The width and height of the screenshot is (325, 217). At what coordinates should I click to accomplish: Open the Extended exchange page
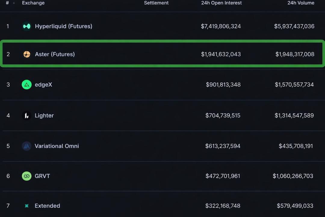click(x=47, y=206)
